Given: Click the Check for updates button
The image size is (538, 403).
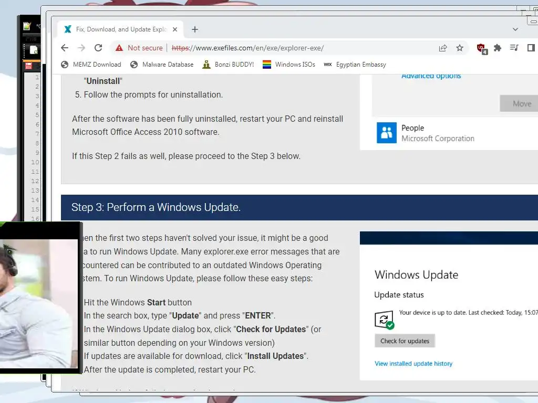Looking at the screenshot, I should 405,341.
